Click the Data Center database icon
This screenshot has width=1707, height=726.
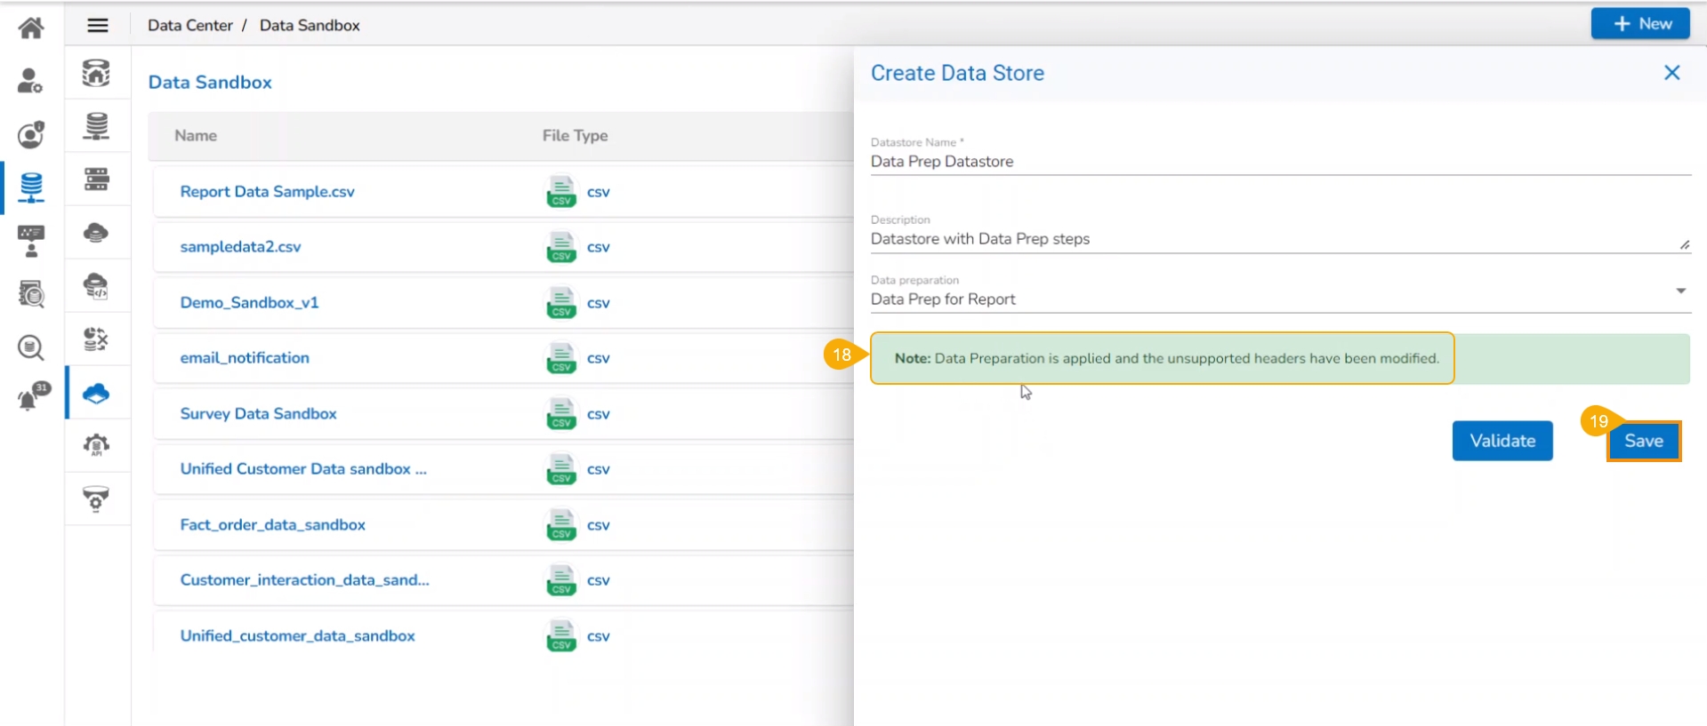pos(31,187)
